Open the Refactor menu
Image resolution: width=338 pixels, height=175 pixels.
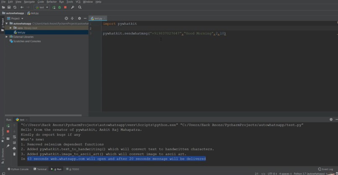[52, 2]
